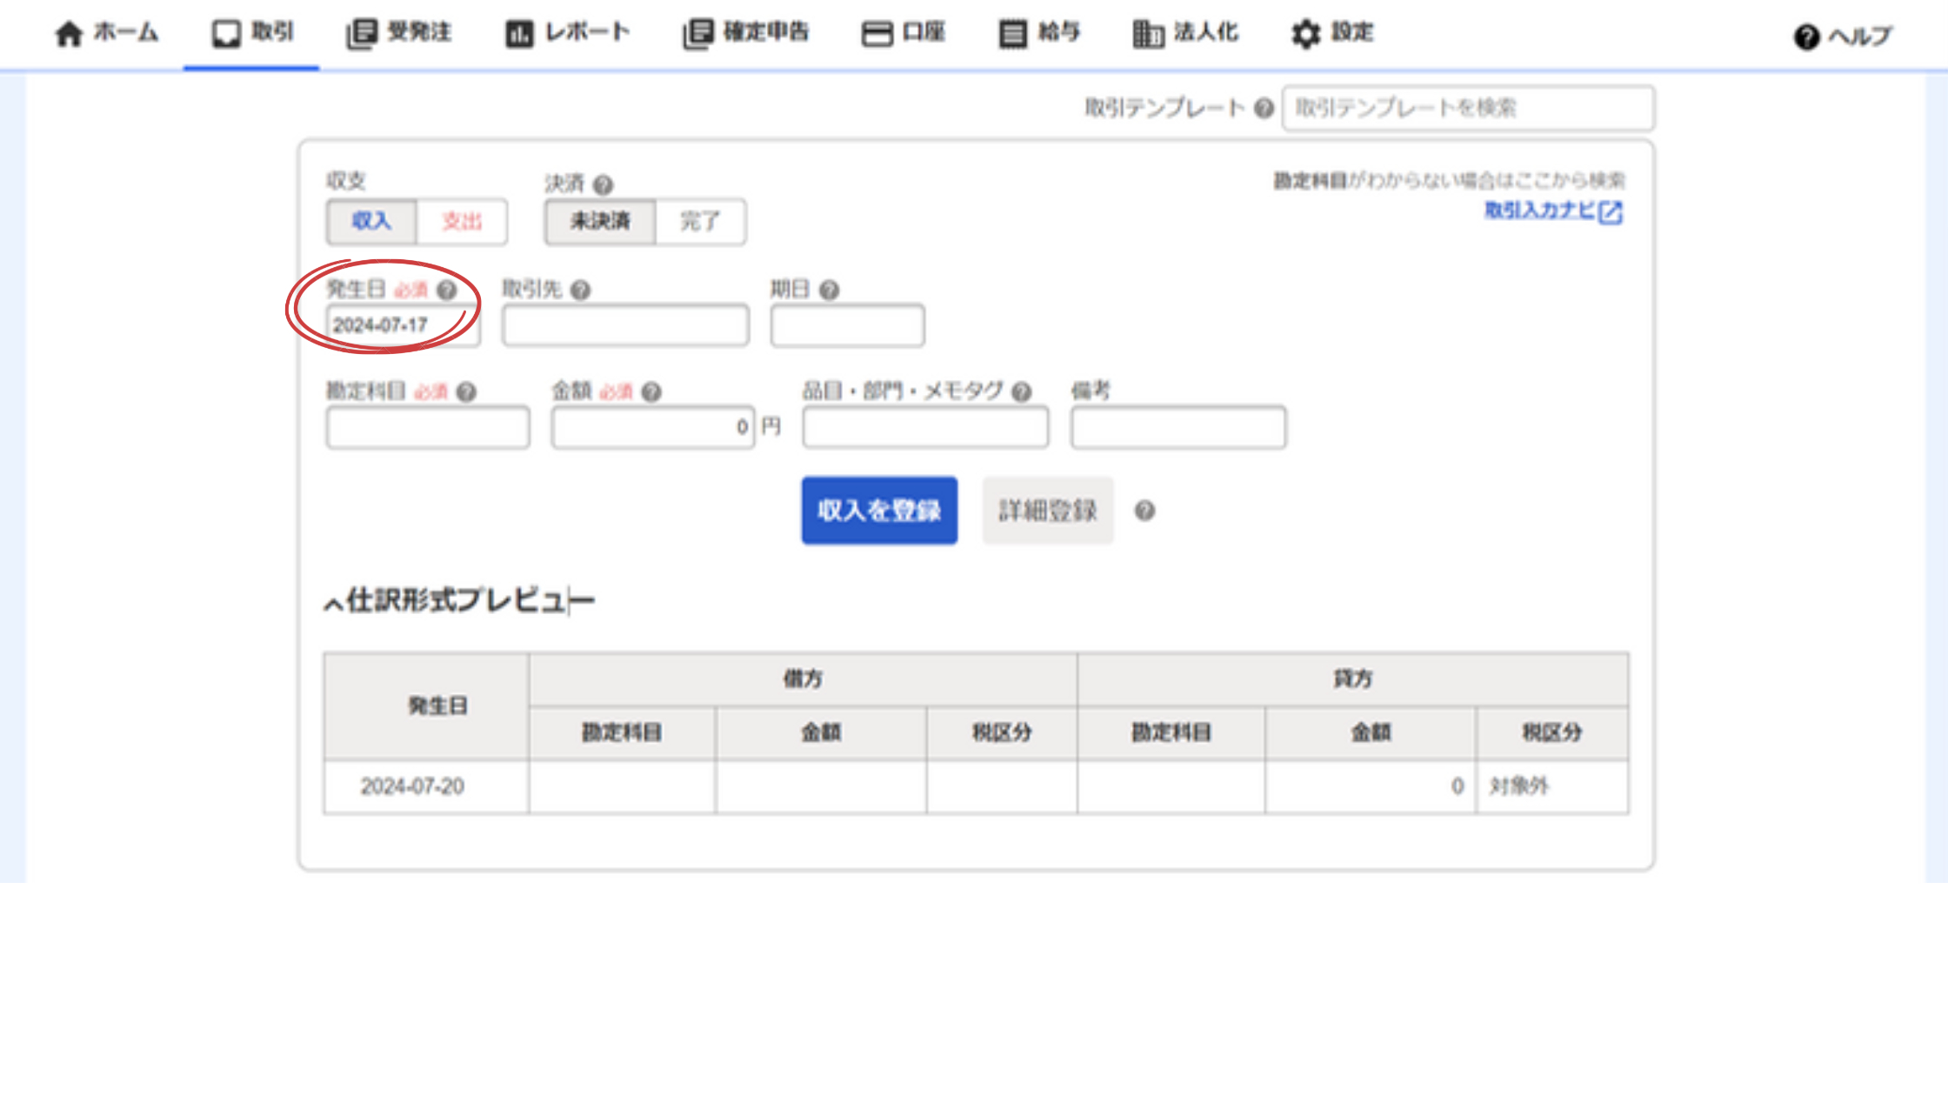The image size is (1948, 1096).
Task: Select the 支出 expense toggle
Action: tap(461, 222)
